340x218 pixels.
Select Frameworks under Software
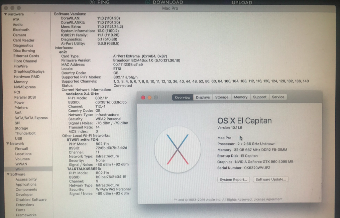pos(26,215)
